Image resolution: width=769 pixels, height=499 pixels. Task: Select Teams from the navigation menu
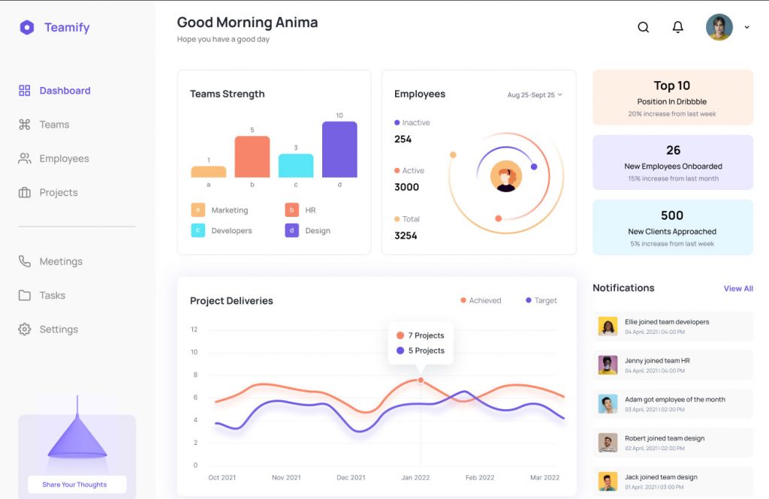pyautogui.click(x=53, y=125)
